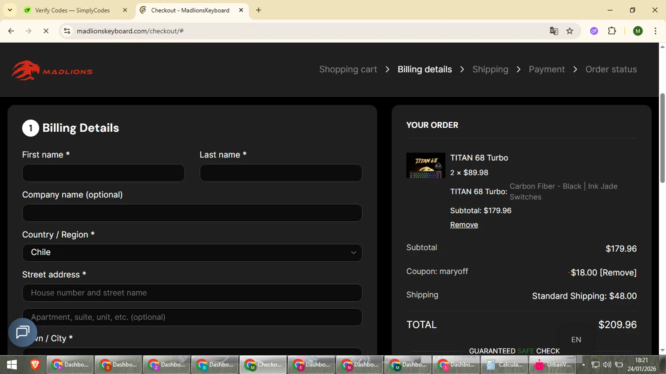Click the TOTAL $209.96 amount
Image resolution: width=666 pixels, height=374 pixels.
(618, 324)
